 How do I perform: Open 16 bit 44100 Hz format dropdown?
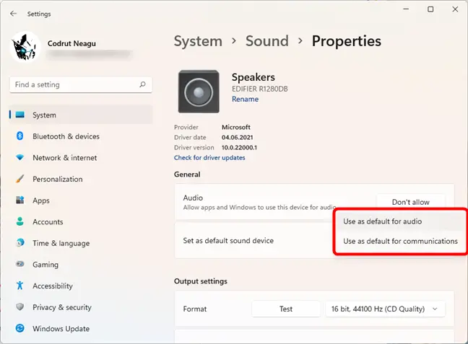coord(385,309)
